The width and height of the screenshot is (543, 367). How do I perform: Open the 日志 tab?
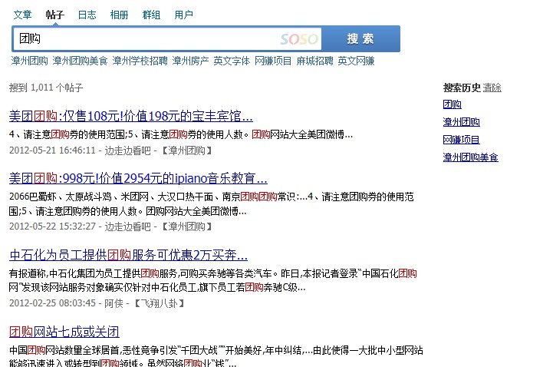tap(87, 15)
